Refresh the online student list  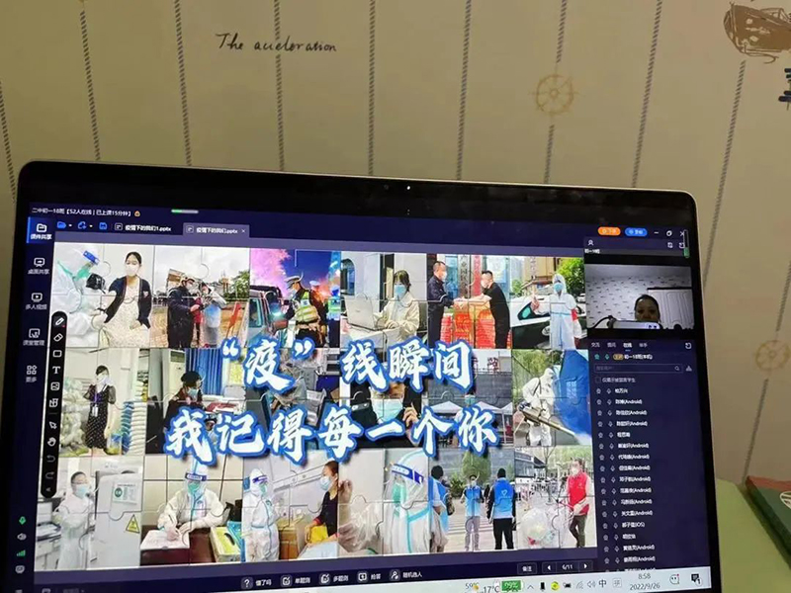point(688,346)
